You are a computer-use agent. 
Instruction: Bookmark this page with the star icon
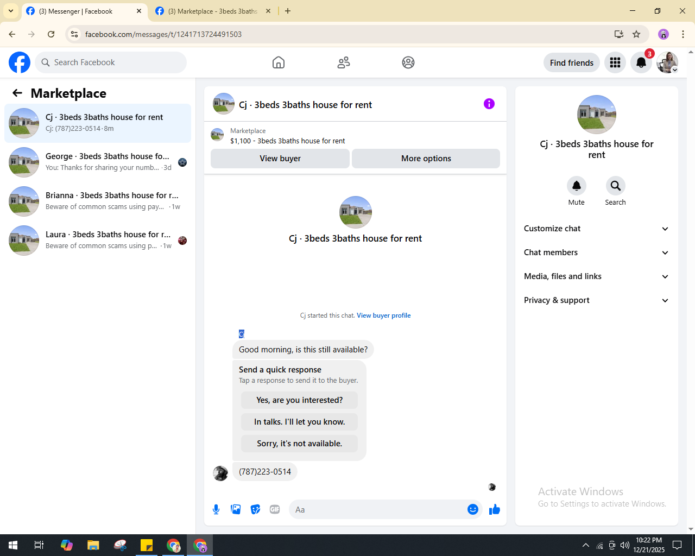[636, 34]
